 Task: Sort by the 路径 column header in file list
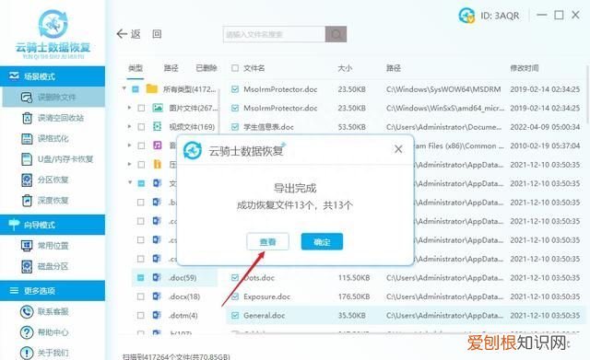(x=394, y=68)
